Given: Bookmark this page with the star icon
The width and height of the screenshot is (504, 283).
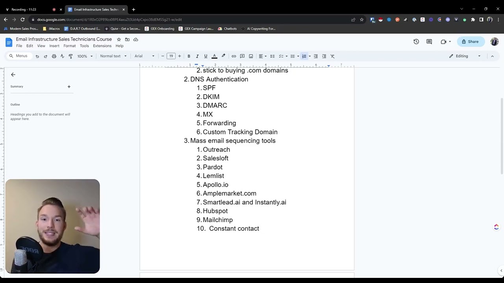Looking at the screenshot, I should point(361,19).
